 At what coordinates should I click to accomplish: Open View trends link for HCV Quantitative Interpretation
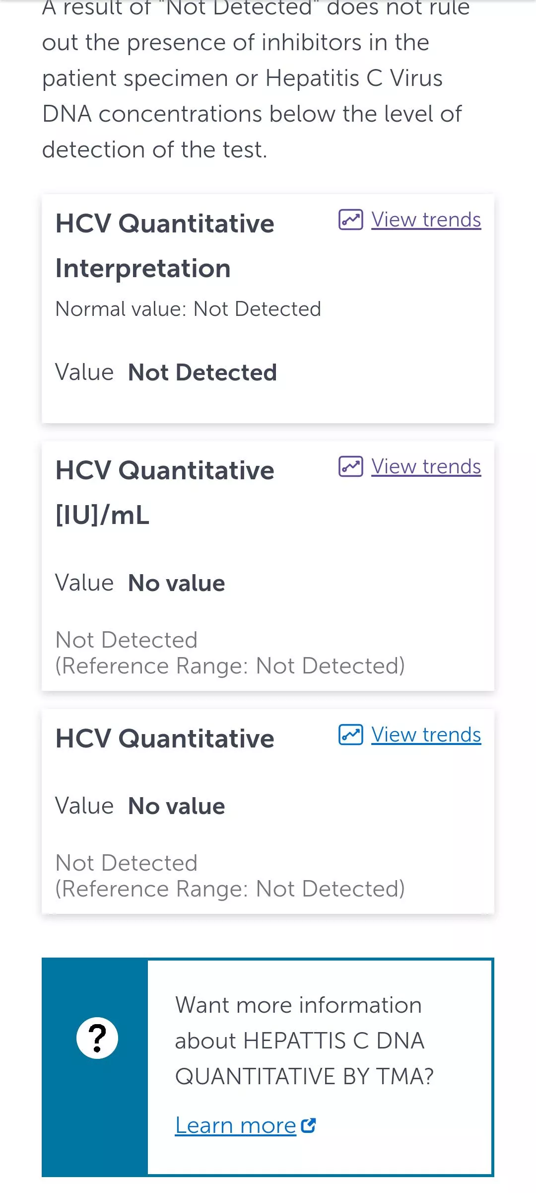pyautogui.click(x=426, y=220)
